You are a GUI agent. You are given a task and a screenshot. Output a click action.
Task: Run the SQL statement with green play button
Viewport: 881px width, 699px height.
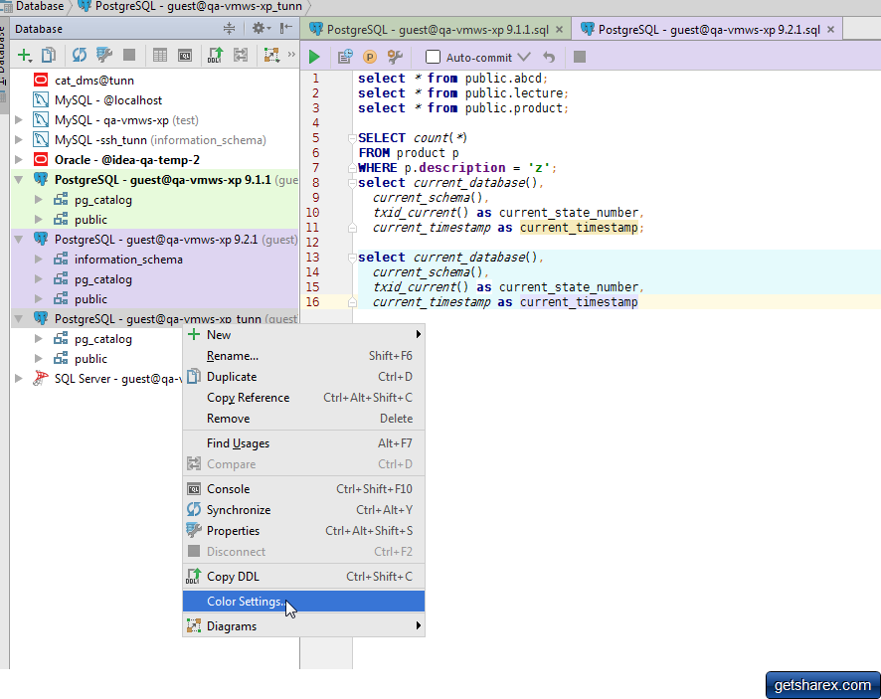click(314, 57)
